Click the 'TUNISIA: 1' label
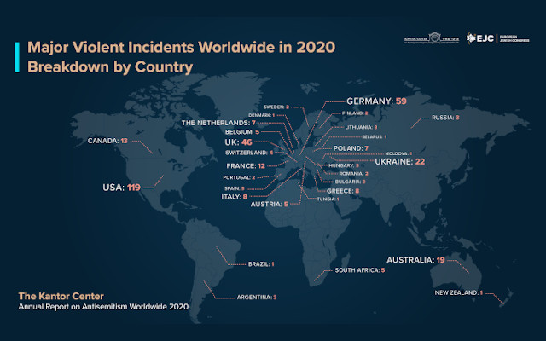 tap(328, 199)
